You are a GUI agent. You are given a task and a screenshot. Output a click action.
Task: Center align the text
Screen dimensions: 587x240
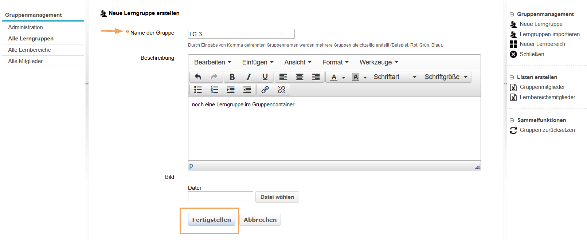pos(300,77)
